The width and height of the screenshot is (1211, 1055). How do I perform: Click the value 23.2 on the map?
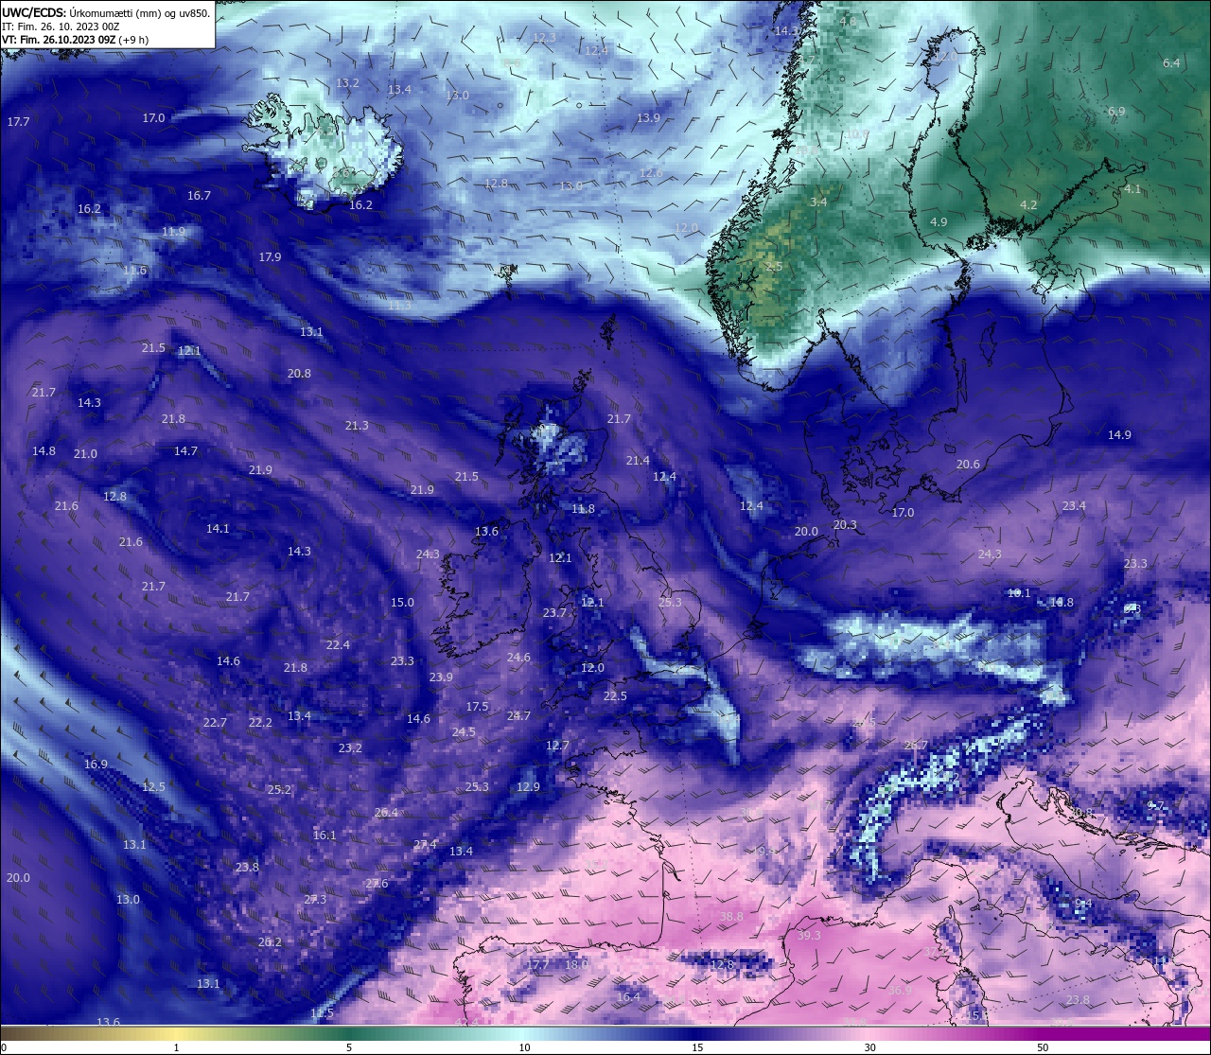tap(350, 748)
